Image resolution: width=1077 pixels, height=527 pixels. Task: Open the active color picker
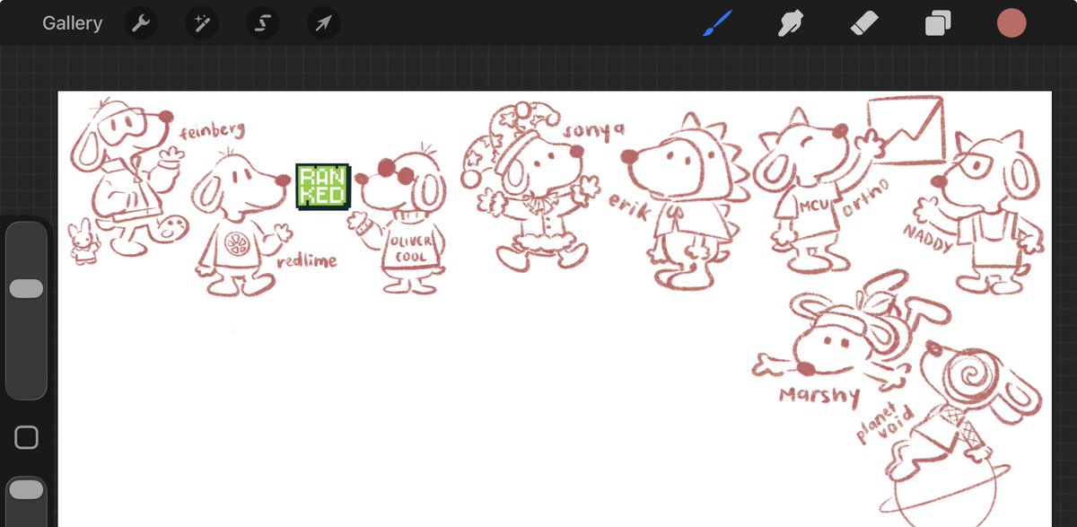coord(1011,23)
